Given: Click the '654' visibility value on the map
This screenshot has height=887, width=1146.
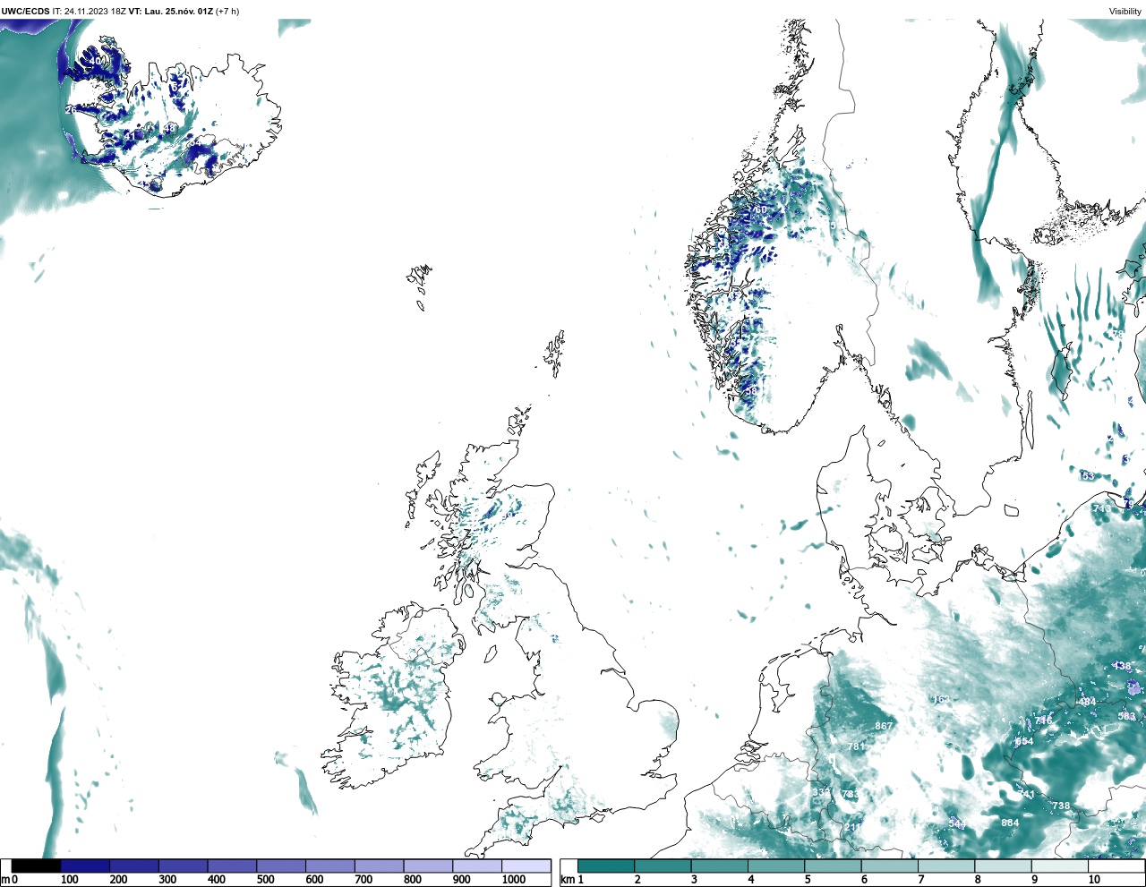Looking at the screenshot, I should tap(1024, 741).
